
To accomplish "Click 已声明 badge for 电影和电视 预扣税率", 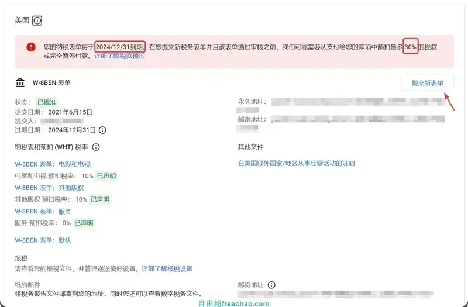I will click(106, 176).
